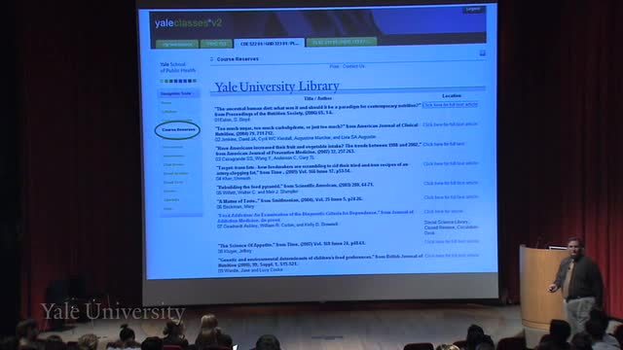623x350 pixels.
Task: Collapse the Navigation Tools sidebar header
Action: pos(179,93)
